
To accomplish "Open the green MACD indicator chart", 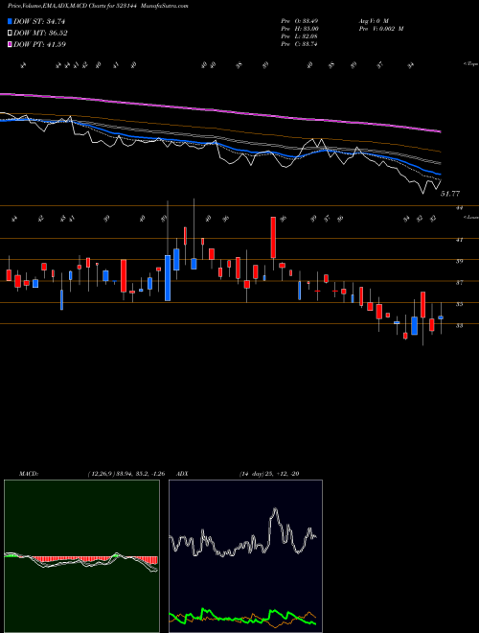I will tap(81, 556).
